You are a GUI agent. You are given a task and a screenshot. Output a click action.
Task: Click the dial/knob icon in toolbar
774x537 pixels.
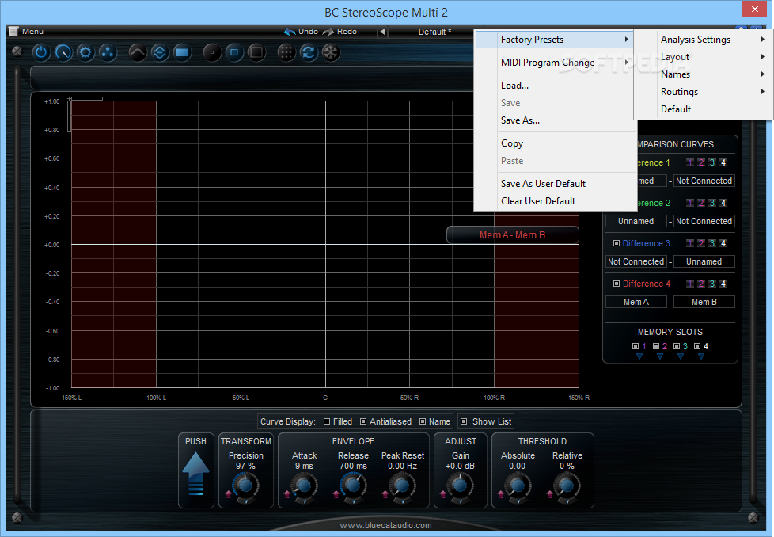(63, 52)
